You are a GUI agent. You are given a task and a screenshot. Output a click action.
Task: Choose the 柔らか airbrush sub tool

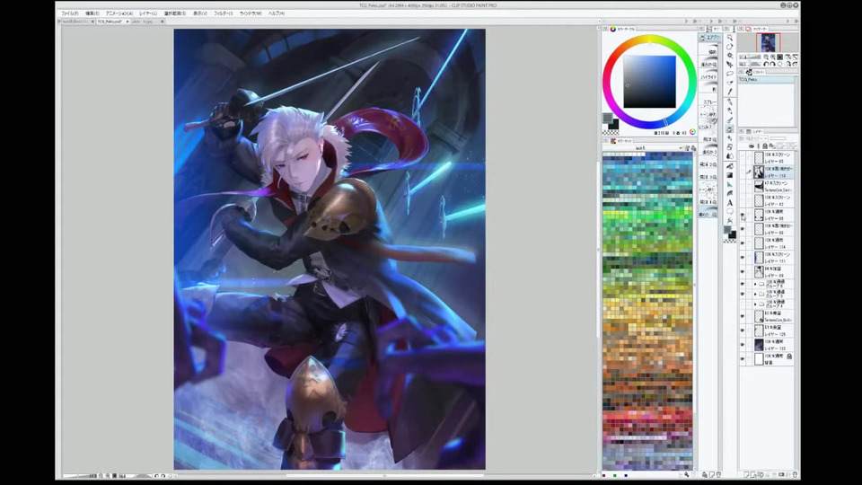click(x=708, y=64)
